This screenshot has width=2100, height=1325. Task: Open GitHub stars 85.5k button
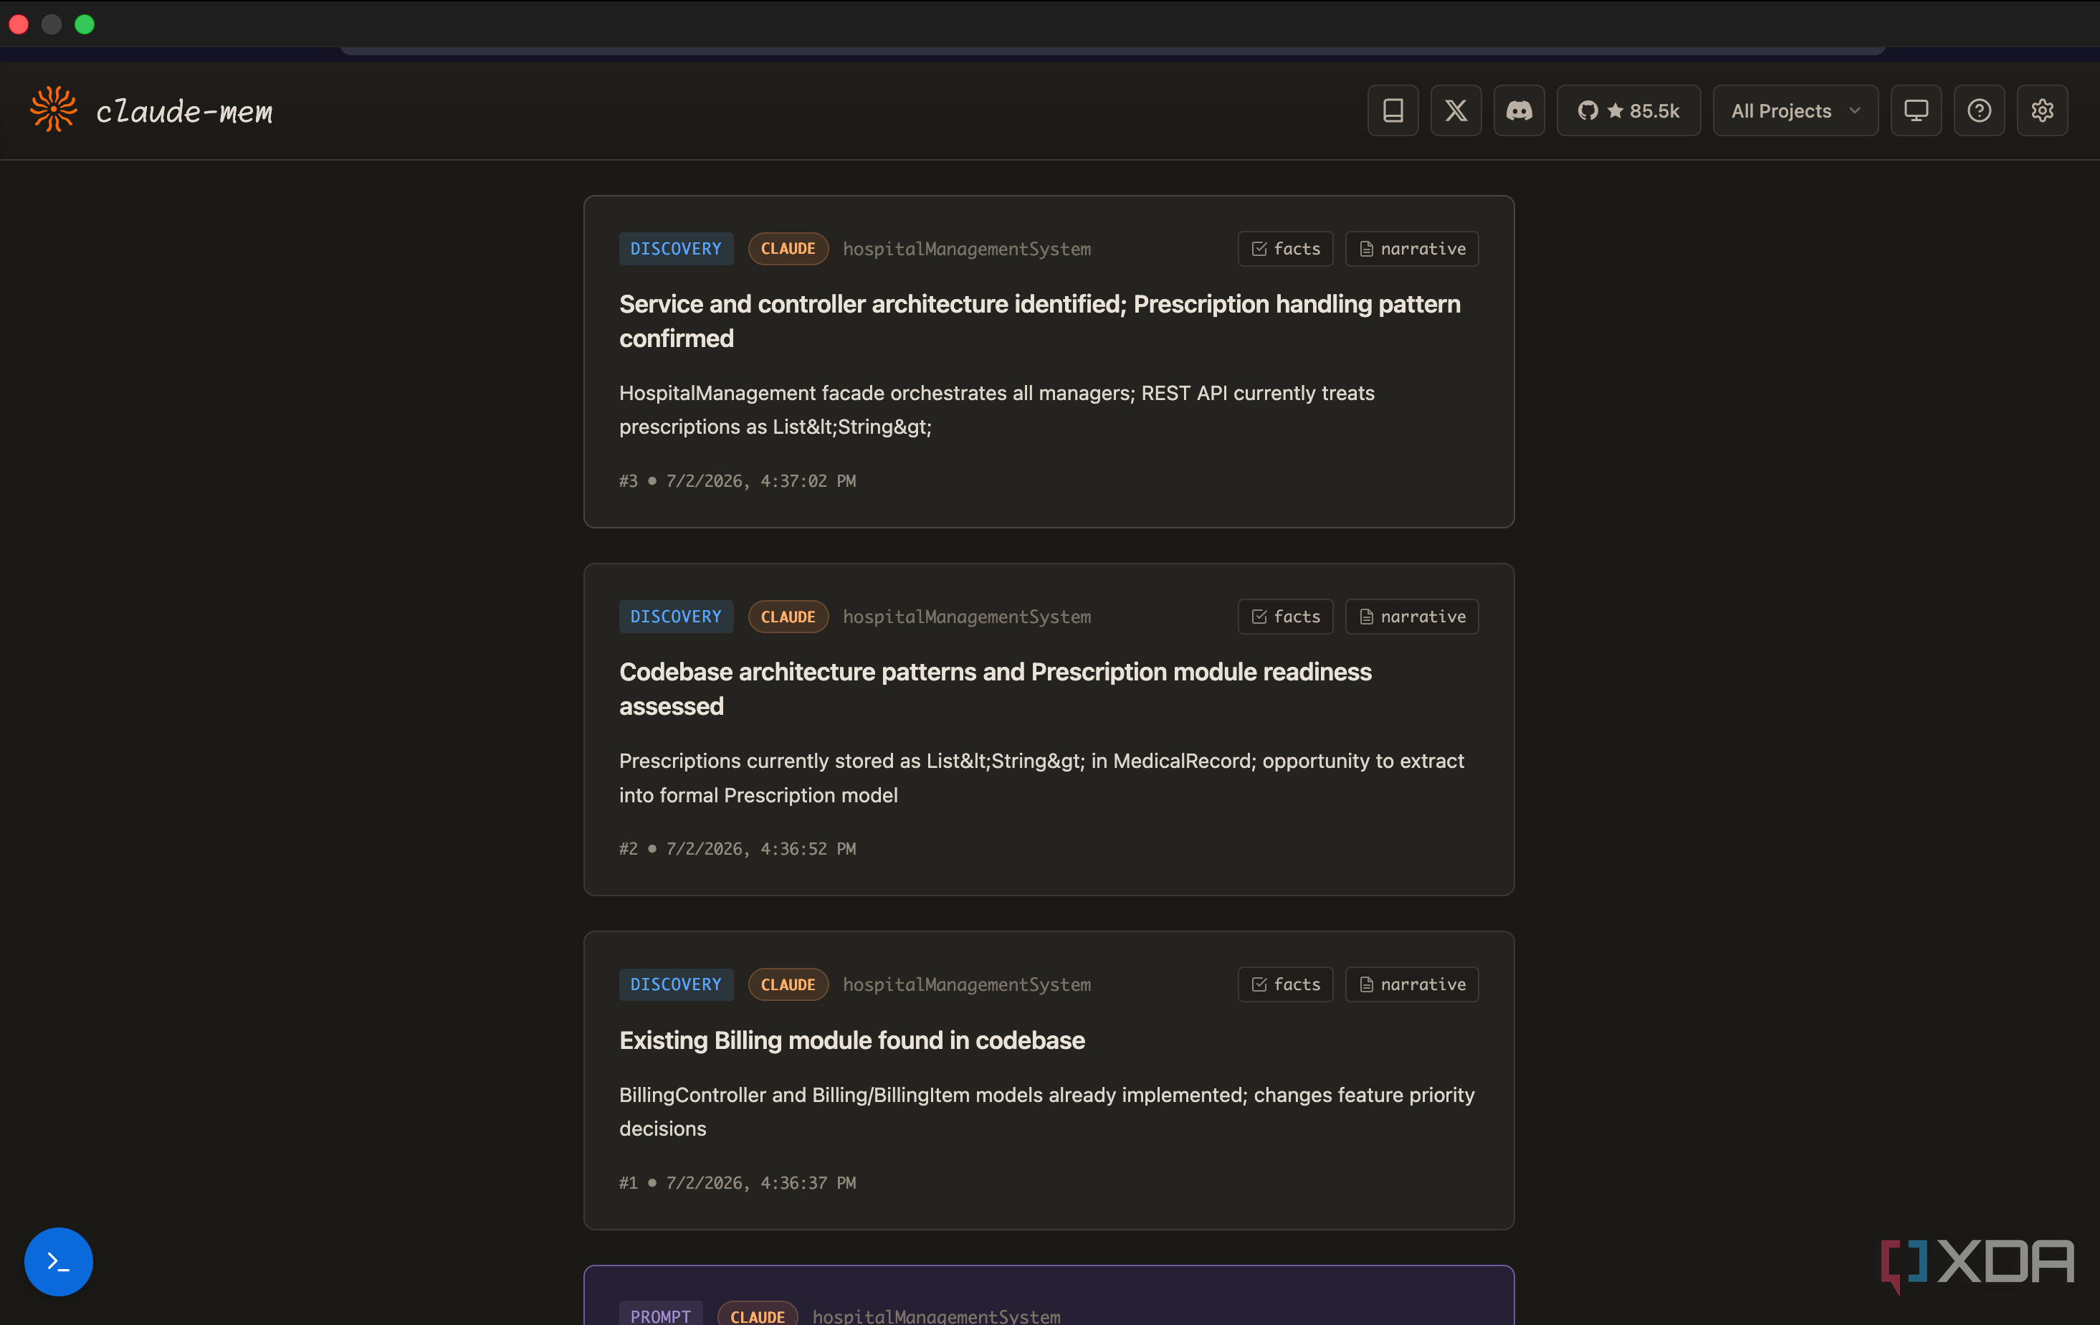(x=1628, y=111)
